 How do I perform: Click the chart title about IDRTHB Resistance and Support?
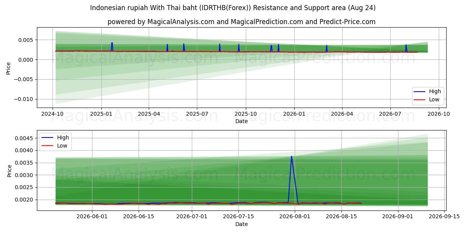[x=233, y=8]
